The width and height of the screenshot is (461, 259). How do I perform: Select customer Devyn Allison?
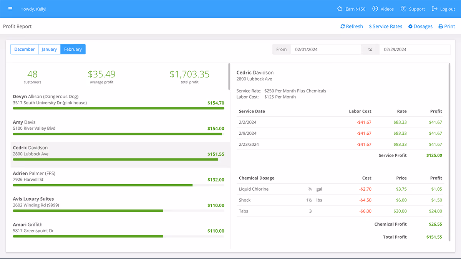point(119,102)
